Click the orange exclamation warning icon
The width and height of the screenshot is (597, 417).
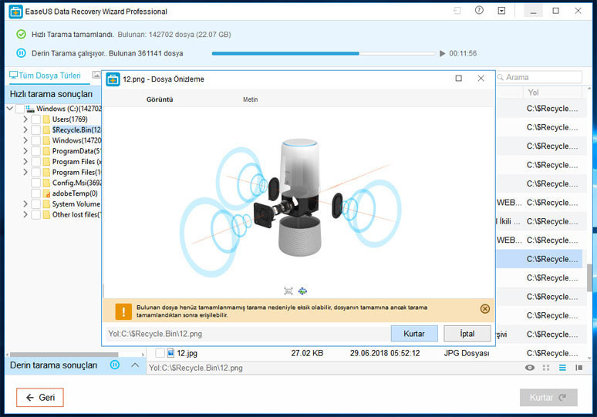123,311
